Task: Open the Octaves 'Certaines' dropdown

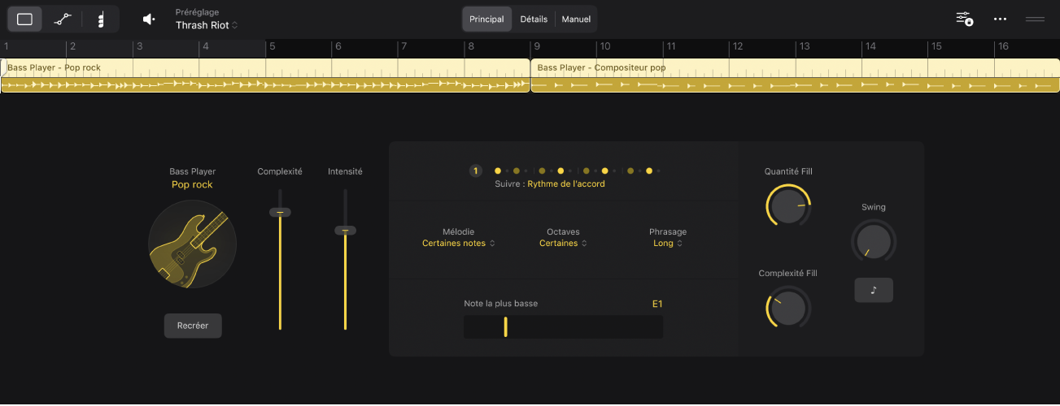Action: point(563,243)
